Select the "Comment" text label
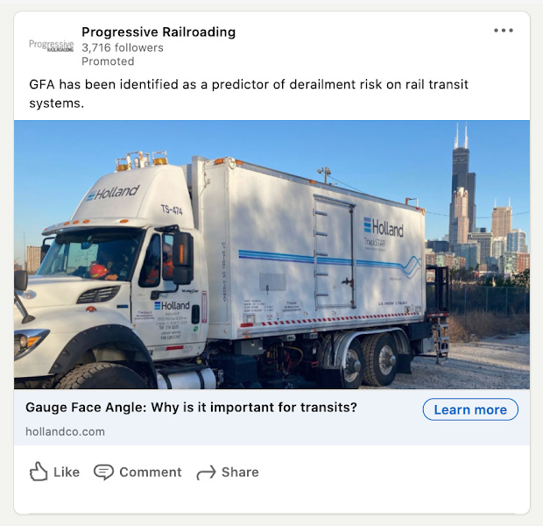Screen dimensions: 543x526 pos(151,473)
